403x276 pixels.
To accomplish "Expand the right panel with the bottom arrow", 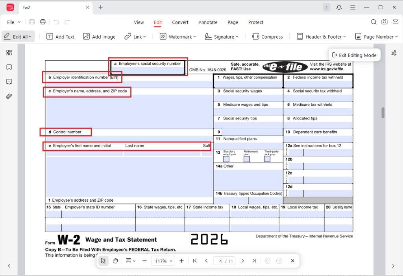I will (393, 266).
